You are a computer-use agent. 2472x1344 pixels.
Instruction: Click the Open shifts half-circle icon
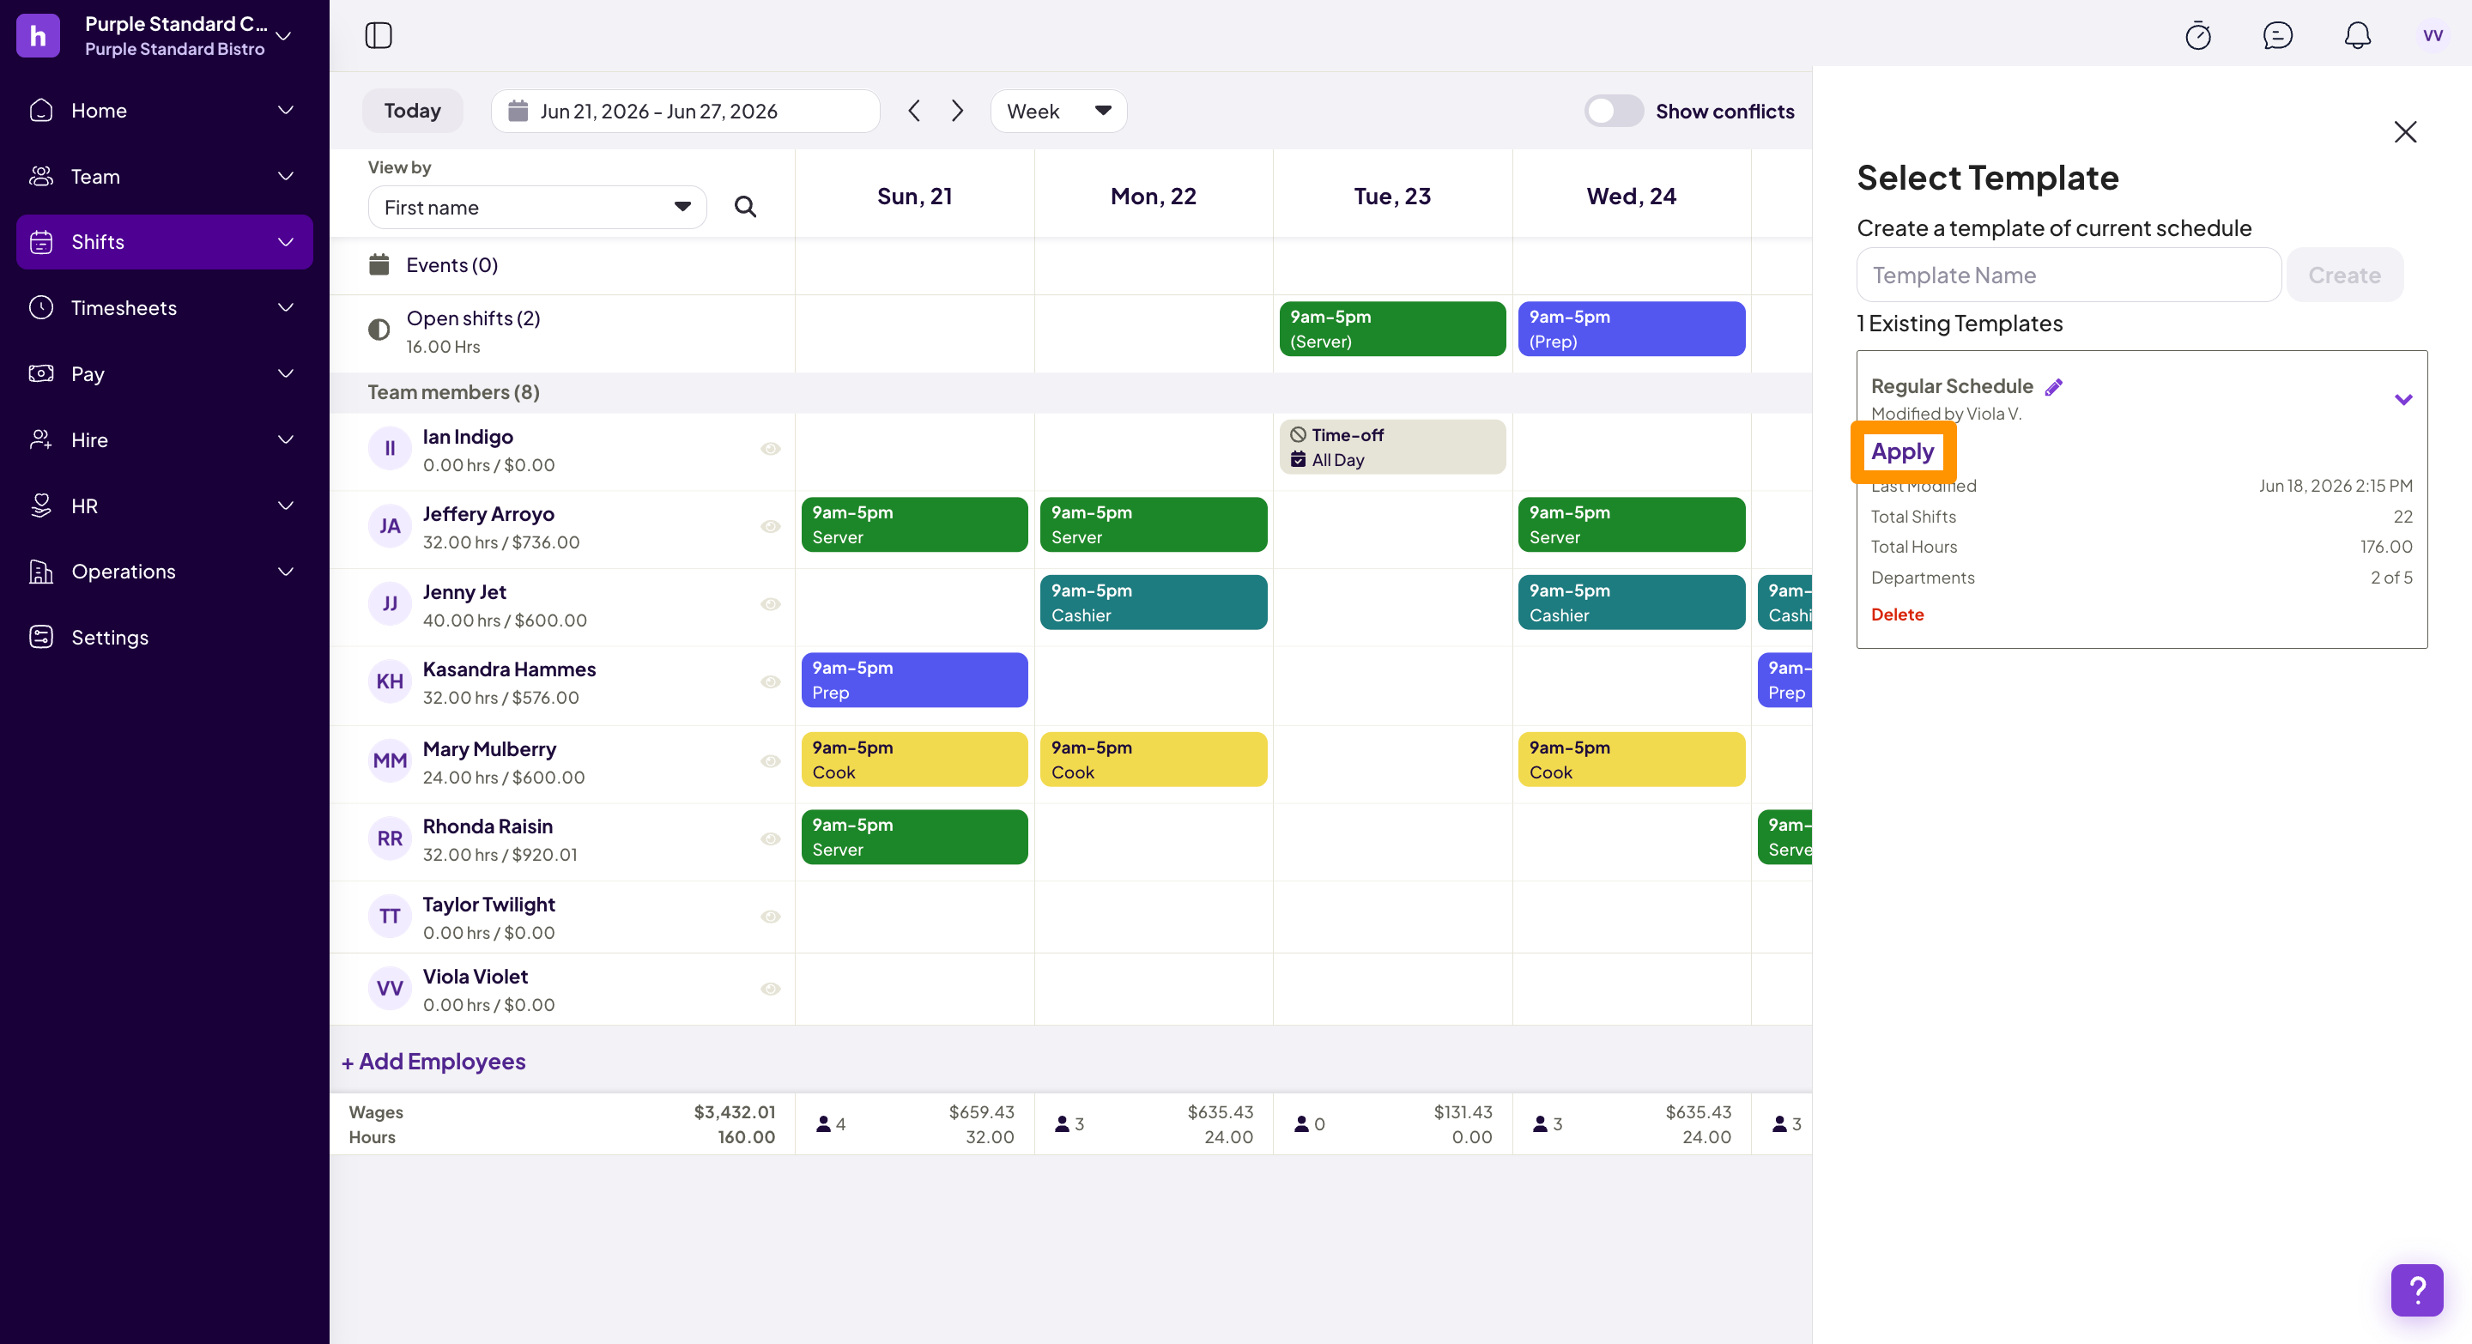click(x=379, y=330)
